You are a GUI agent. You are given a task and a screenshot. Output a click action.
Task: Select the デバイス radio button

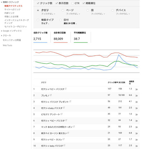113,10
